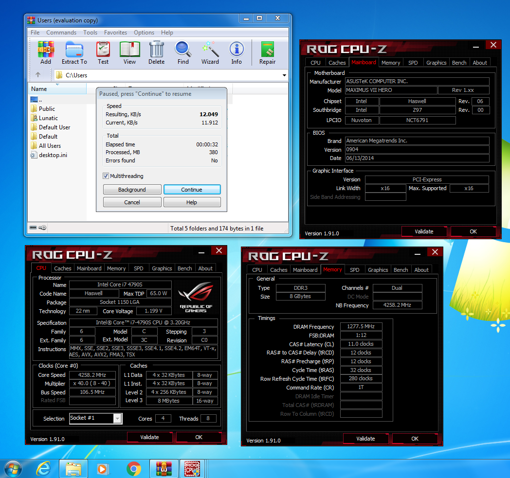The width and height of the screenshot is (510, 478).
Task: Open the Tools menu in WinRAR
Action: click(x=90, y=33)
